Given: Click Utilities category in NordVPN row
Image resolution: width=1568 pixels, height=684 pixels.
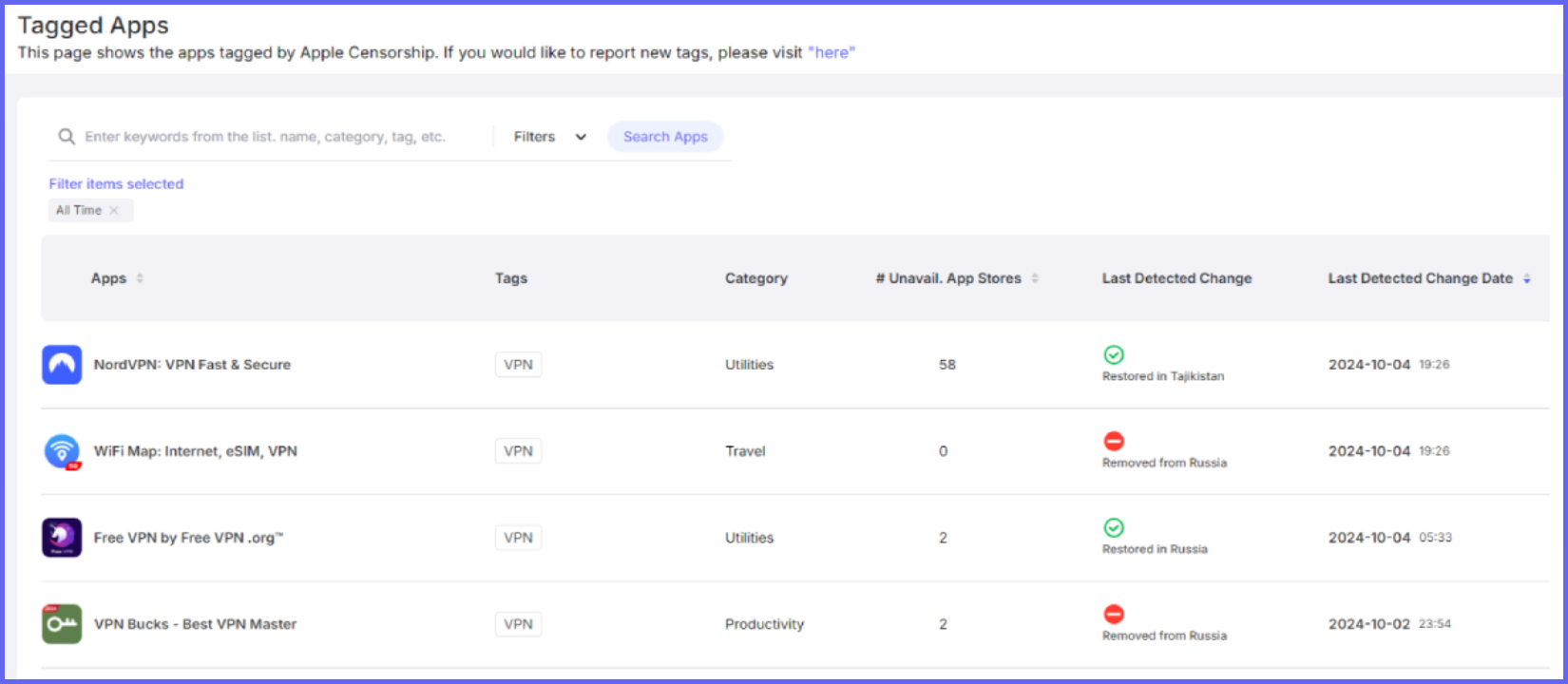Looking at the screenshot, I should [749, 365].
